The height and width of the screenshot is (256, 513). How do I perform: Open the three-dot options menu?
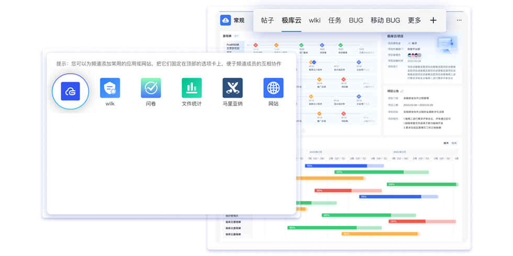[459, 20]
